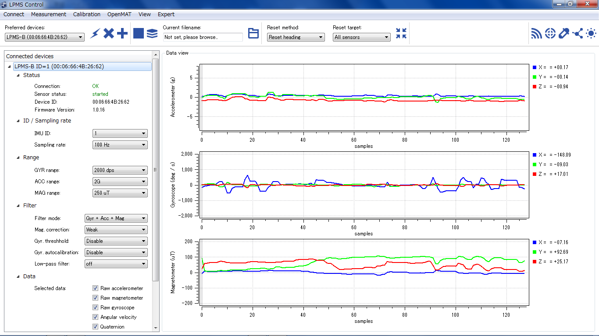The height and width of the screenshot is (336, 599).
Task: Click the Firmware Version value 1.0.16
Action: point(99,110)
